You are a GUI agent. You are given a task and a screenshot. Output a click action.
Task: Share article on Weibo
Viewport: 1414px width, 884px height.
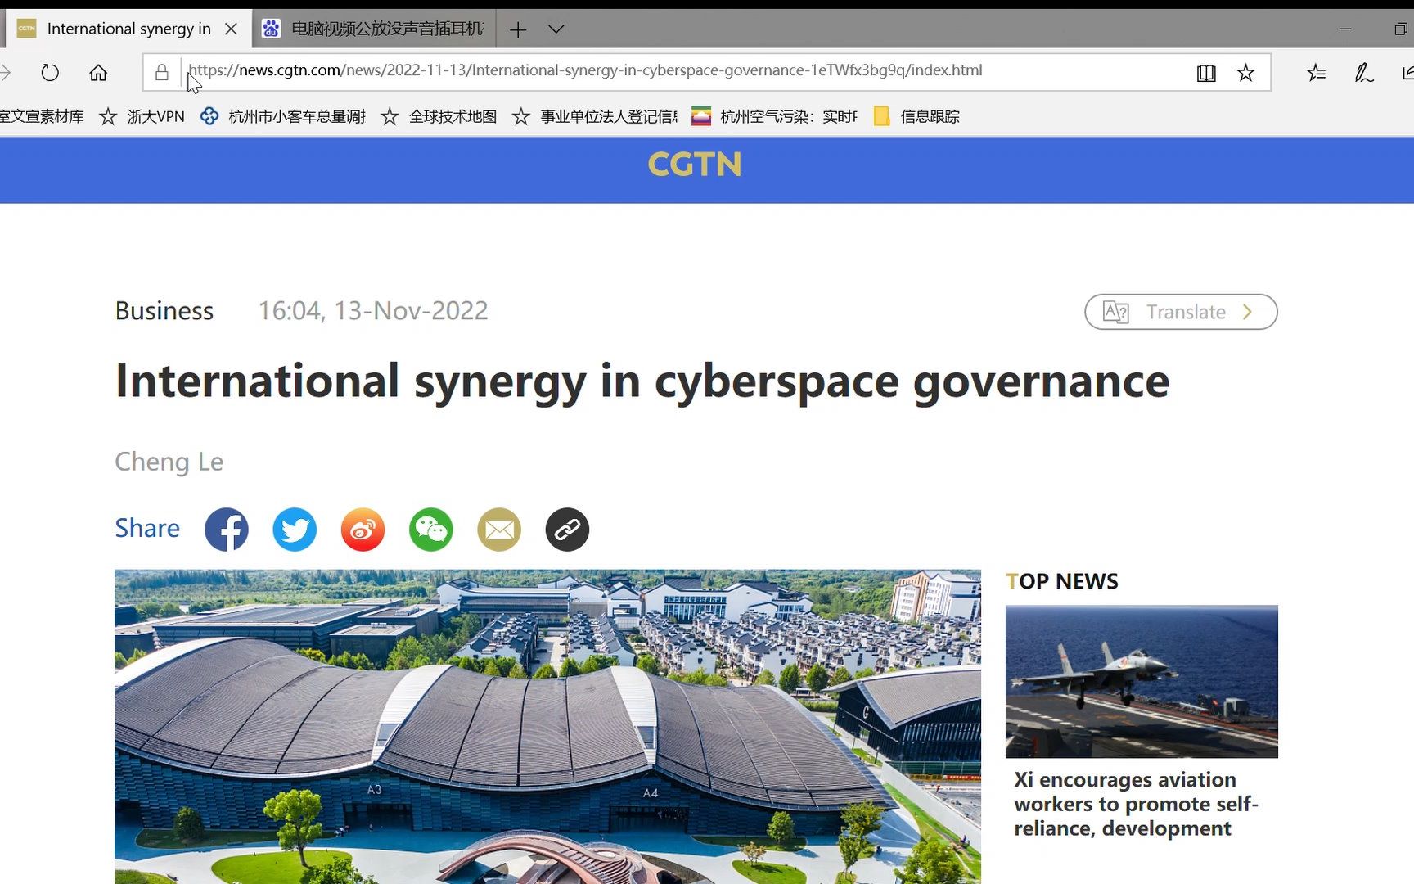[x=363, y=530]
